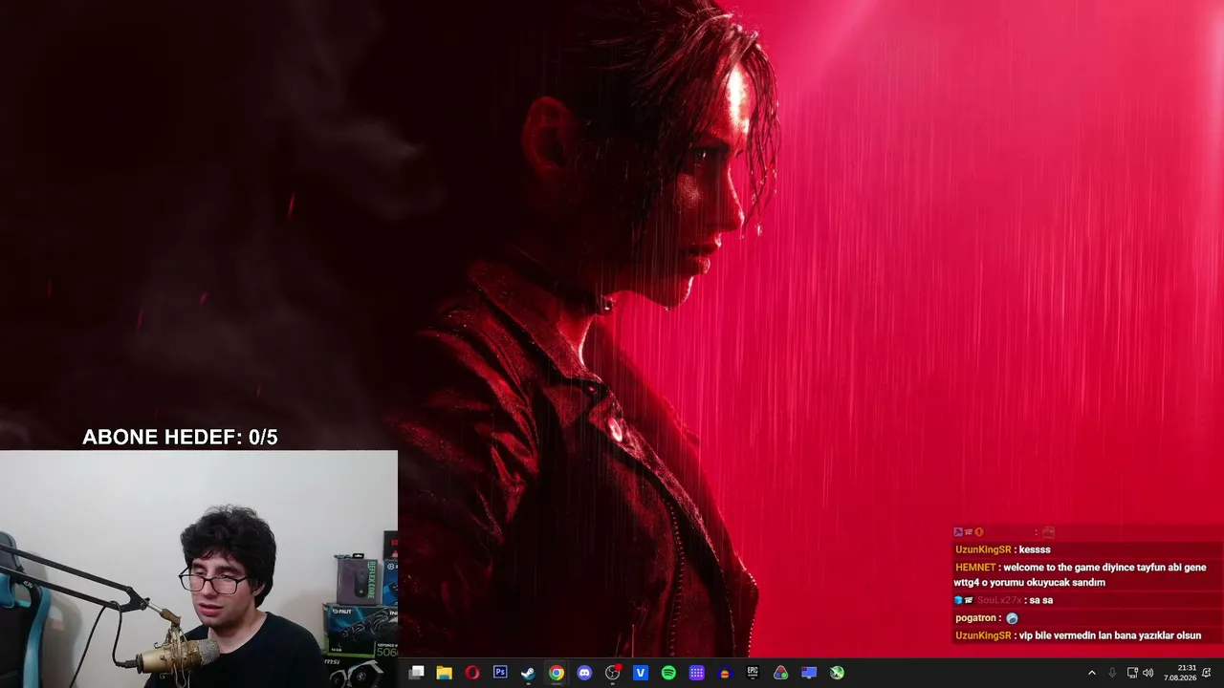
Task: Open Epic Games Launcher from the taskbar
Action: tap(753, 673)
